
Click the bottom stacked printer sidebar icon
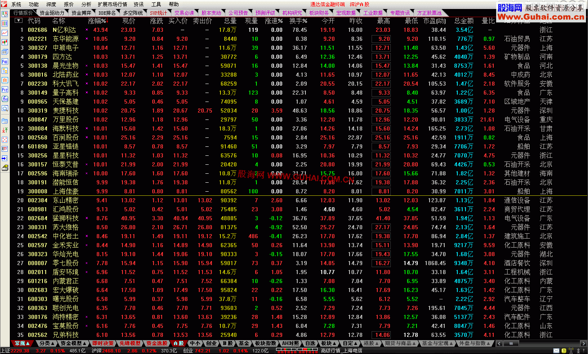5,168
